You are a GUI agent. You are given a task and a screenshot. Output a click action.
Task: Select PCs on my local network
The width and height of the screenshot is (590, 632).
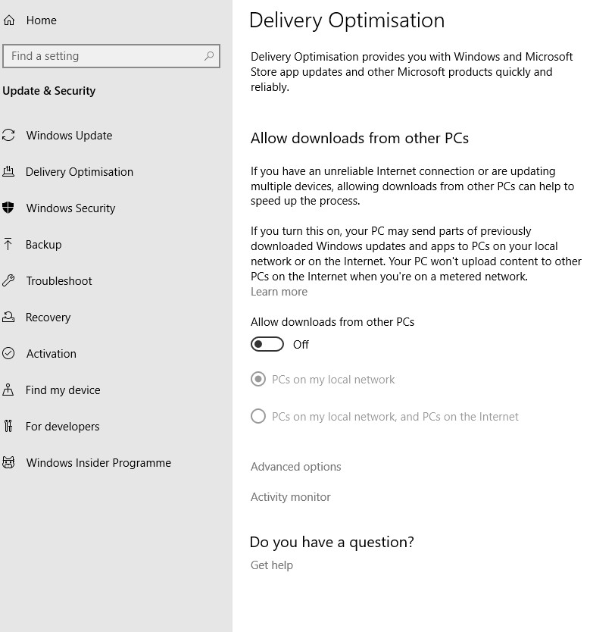[x=258, y=380]
